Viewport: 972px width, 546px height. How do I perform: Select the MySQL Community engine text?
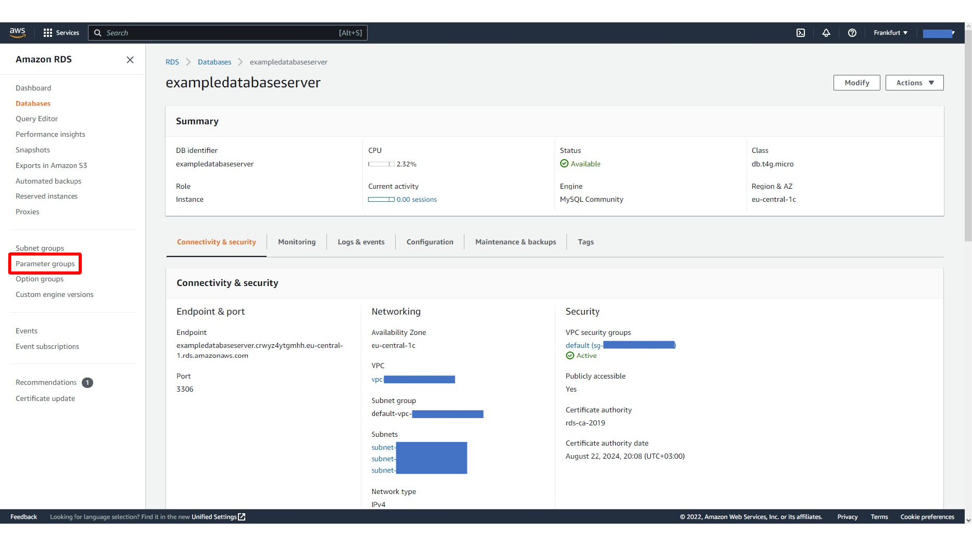tap(591, 199)
